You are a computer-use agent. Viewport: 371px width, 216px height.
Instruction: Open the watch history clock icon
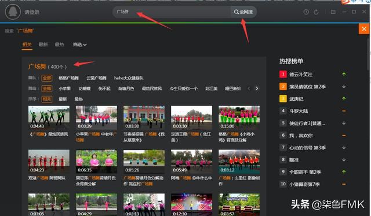306,12
